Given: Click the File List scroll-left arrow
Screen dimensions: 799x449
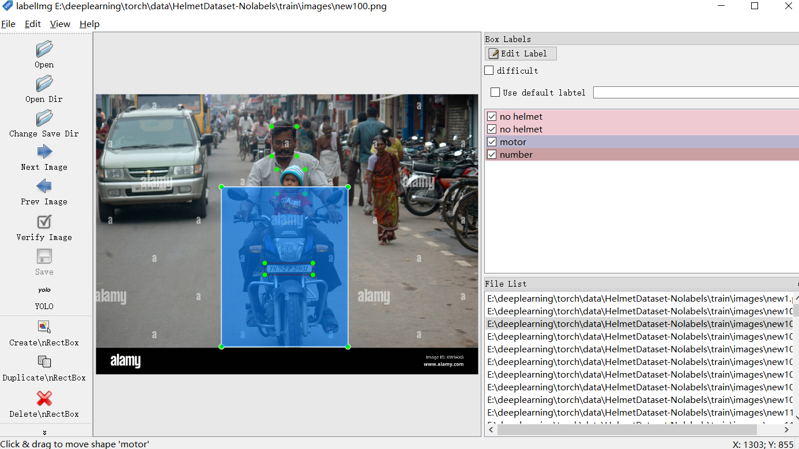Looking at the screenshot, I should coord(491,430).
